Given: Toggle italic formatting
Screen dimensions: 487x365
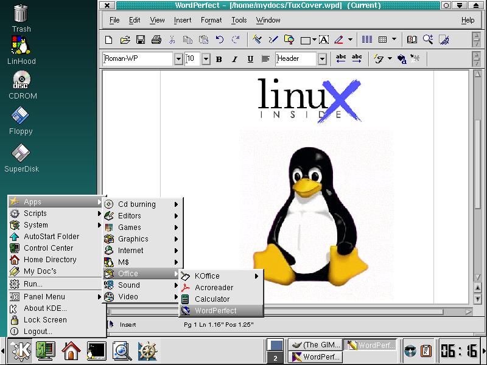Looking at the screenshot, I should click(234, 59).
